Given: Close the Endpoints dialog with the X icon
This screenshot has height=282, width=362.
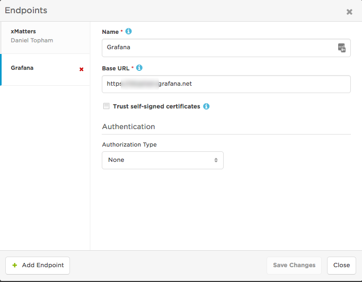Looking at the screenshot, I should pyautogui.click(x=349, y=12).
